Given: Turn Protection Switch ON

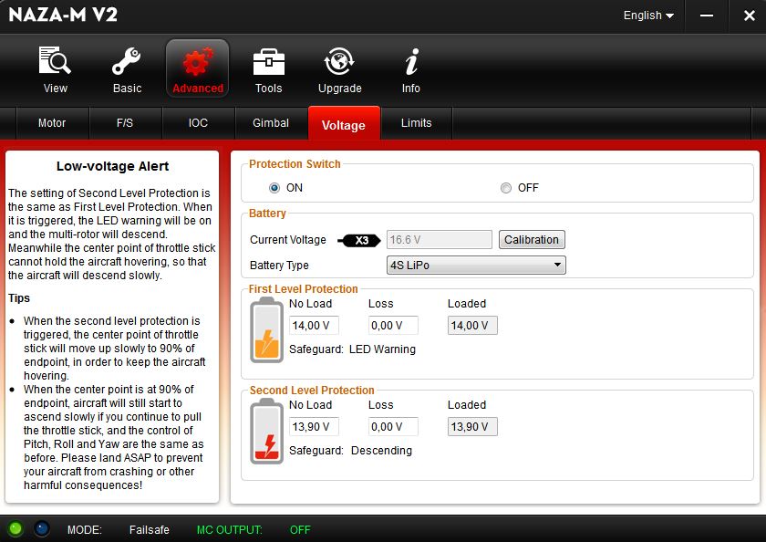Looking at the screenshot, I should click(274, 188).
